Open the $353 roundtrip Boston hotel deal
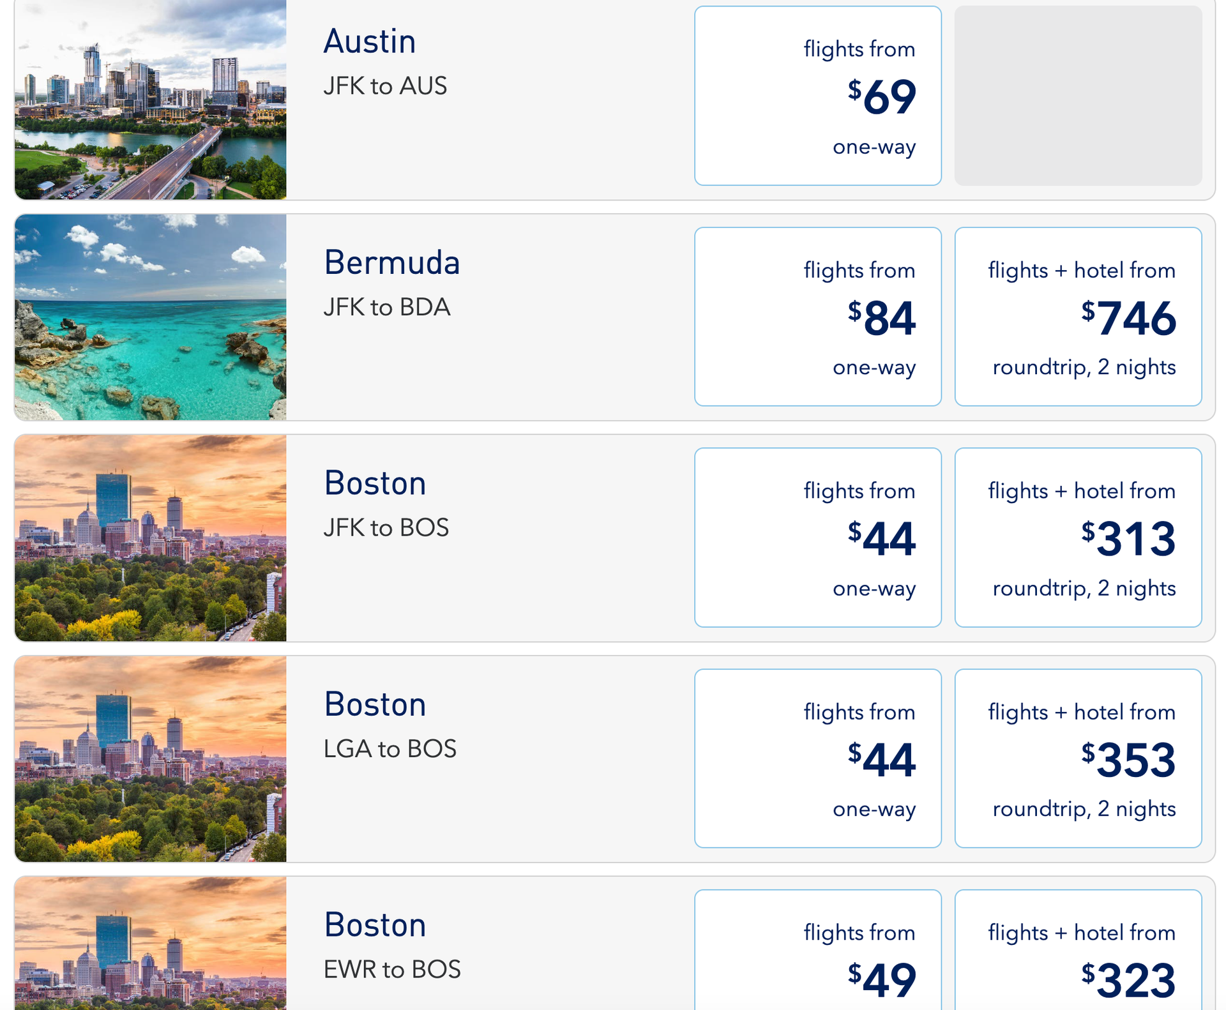The image size is (1226, 1010). pyautogui.click(x=1078, y=758)
